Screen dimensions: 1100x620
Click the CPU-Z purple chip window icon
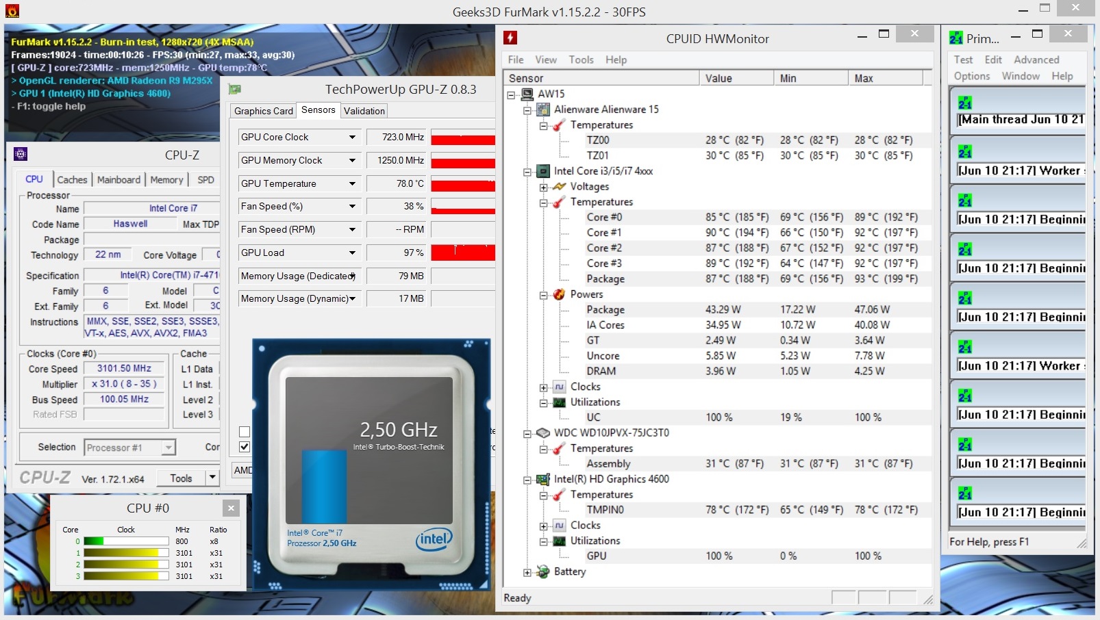(21, 154)
